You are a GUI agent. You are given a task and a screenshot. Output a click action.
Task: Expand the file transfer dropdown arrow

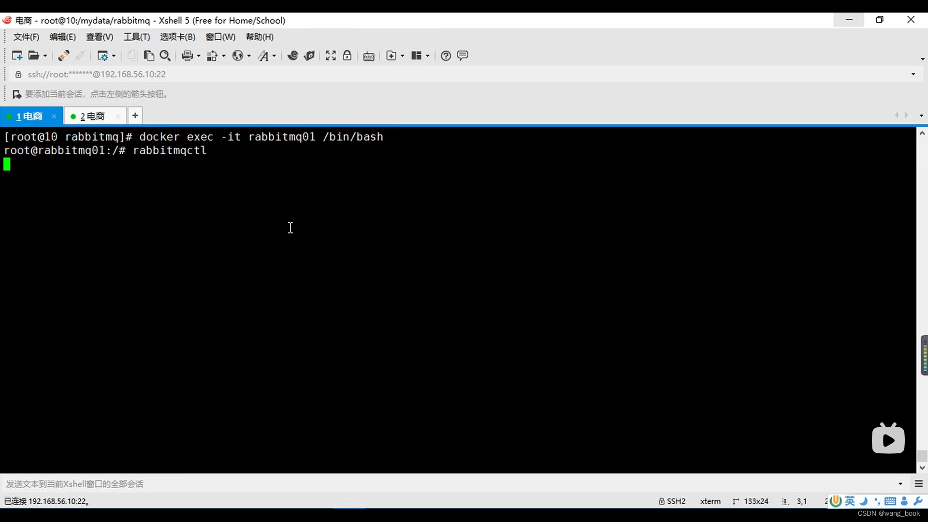pos(224,56)
